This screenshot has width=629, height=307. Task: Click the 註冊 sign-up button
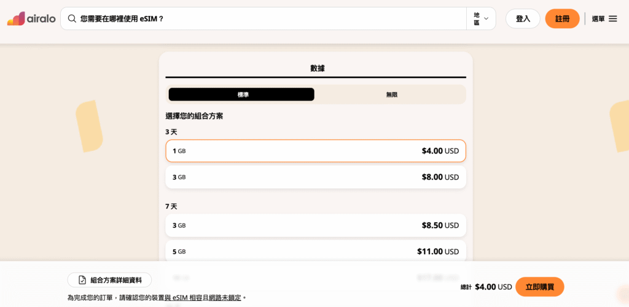[x=562, y=18]
